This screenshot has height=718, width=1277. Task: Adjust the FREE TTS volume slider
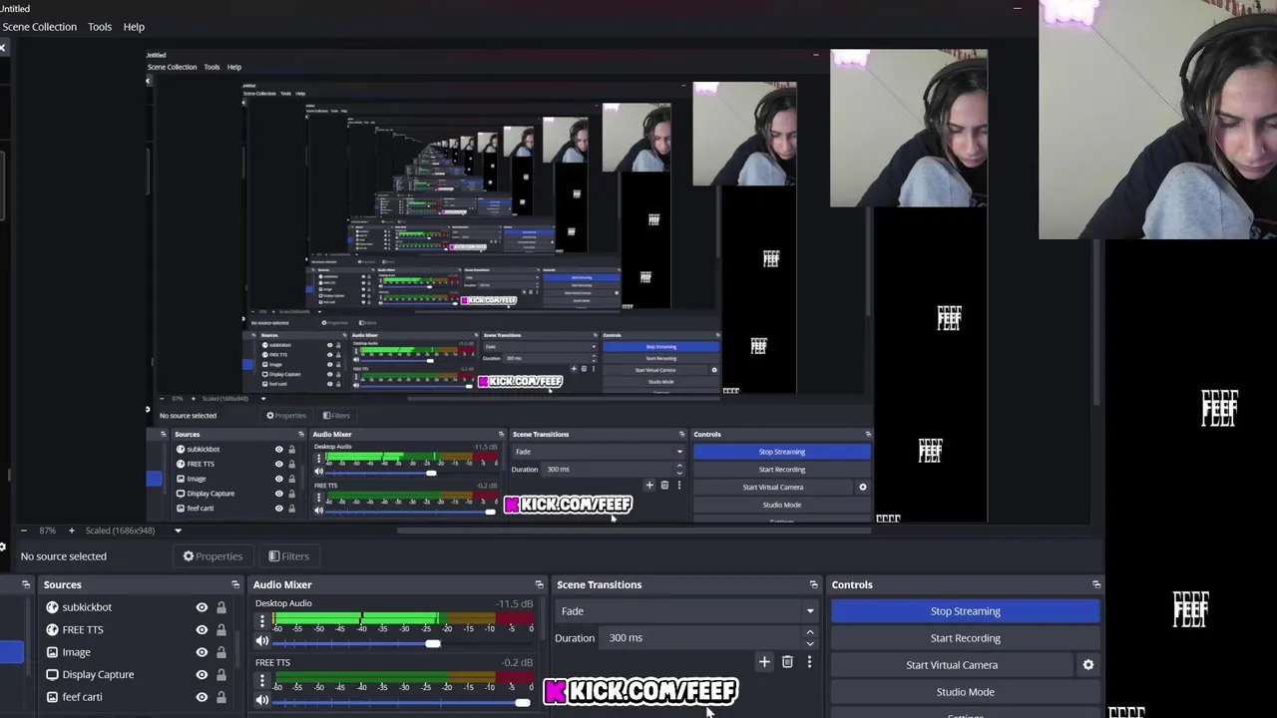tap(402, 702)
